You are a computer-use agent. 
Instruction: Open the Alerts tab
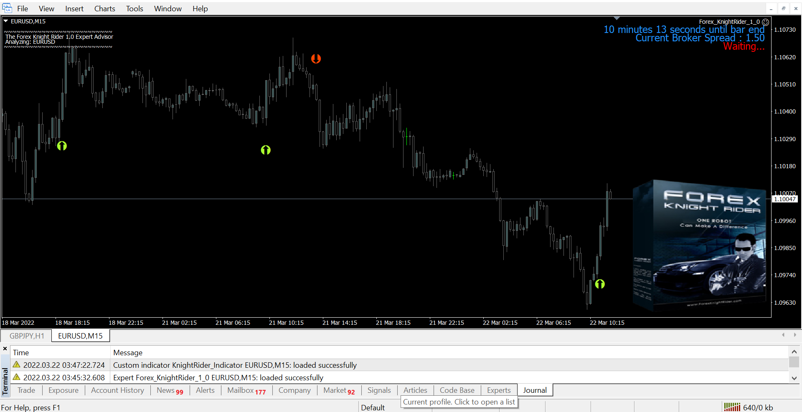pyautogui.click(x=205, y=390)
